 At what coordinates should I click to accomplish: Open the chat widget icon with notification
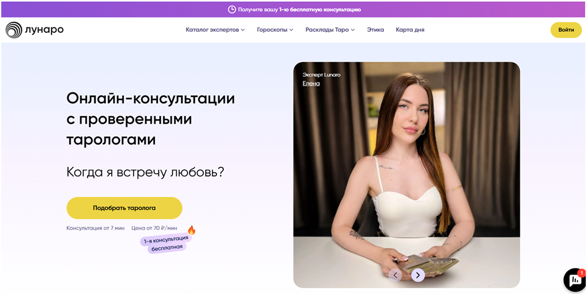click(575, 280)
